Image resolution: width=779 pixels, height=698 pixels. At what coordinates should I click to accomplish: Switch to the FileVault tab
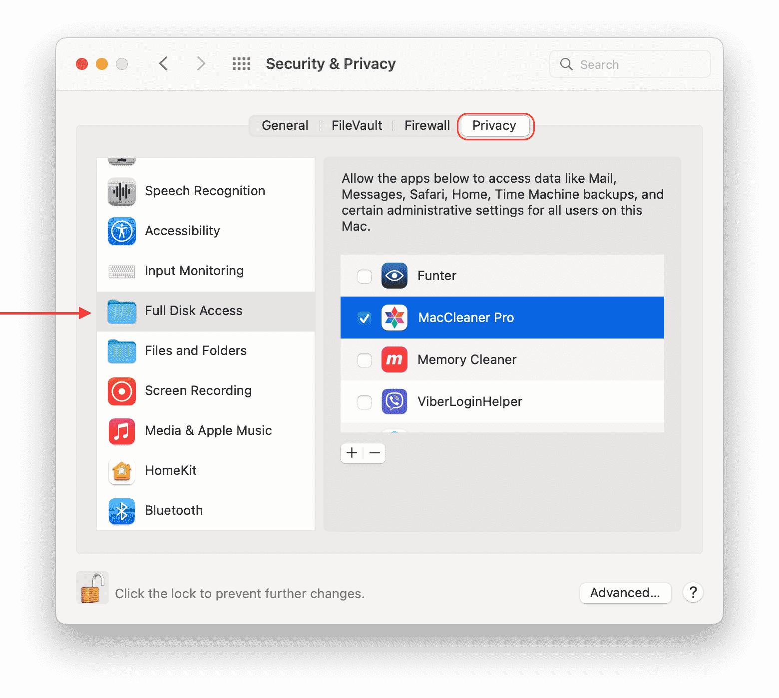[357, 125]
